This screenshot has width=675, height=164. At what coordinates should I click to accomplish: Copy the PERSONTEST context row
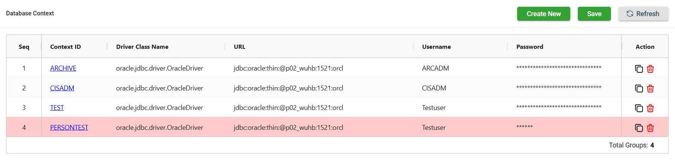click(x=639, y=128)
